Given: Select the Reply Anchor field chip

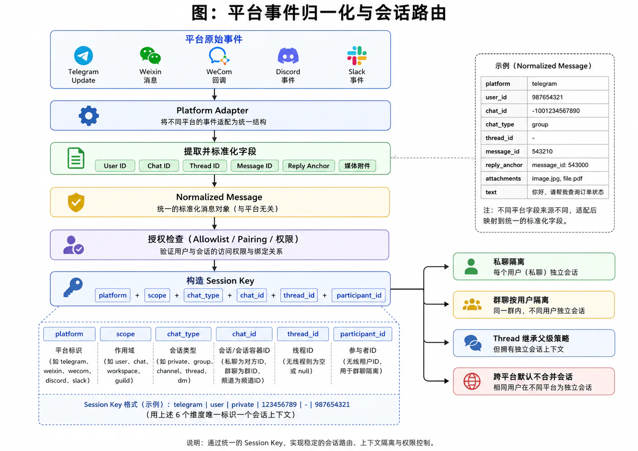Looking at the screenshot, I should pyautogui.click(x=309, y=166).
